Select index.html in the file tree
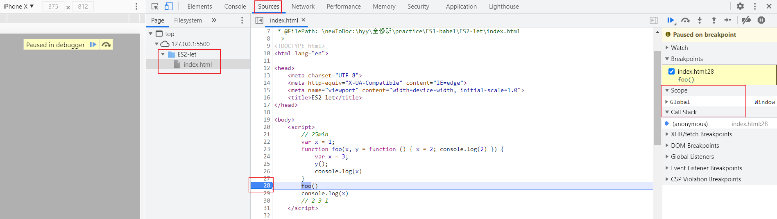 coord(198,64)
